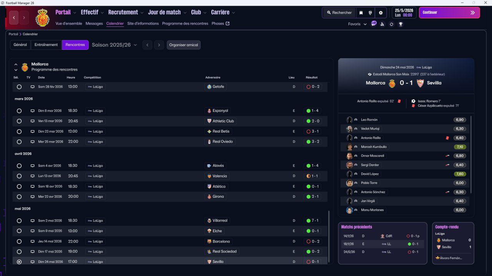Click the Valencia crest icon

(x=209, y=176)
